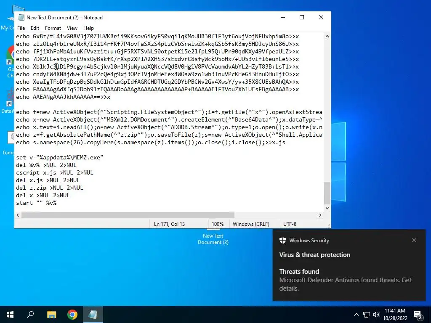This screenshot has height=323, width=431.
Task: Open the View menu in Notepad
Action: pyautogui.click(x=72, y=28)
